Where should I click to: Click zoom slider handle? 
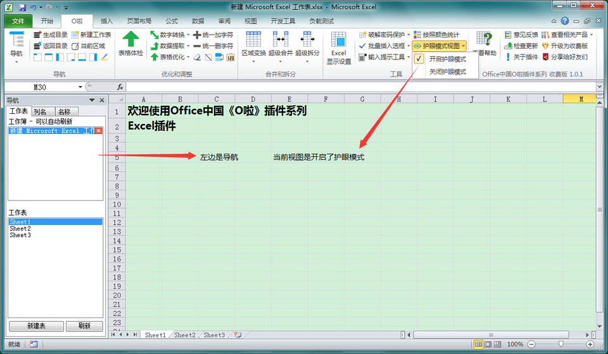560,344
